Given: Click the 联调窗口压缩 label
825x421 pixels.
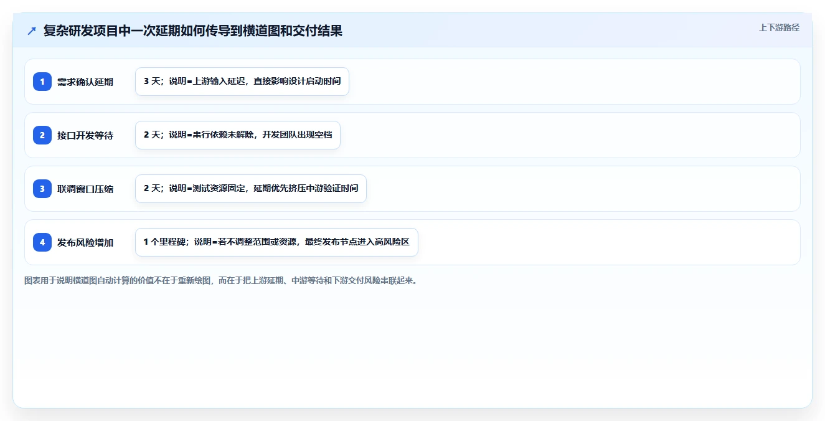Looking at the screenshot, I should (x=85, y=189).
